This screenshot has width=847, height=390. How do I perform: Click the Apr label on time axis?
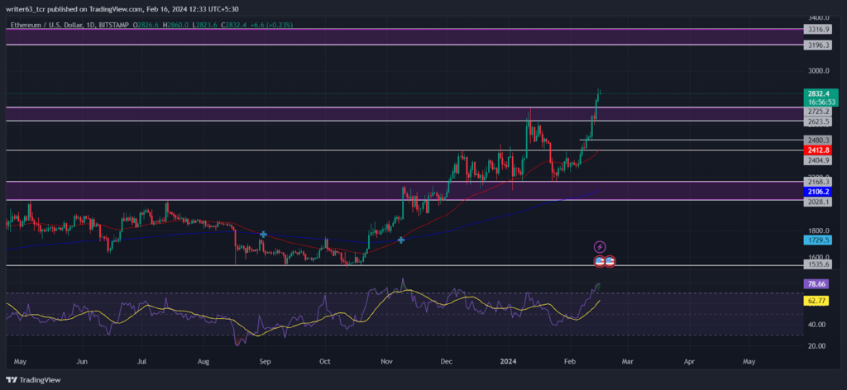coord(689,361)
